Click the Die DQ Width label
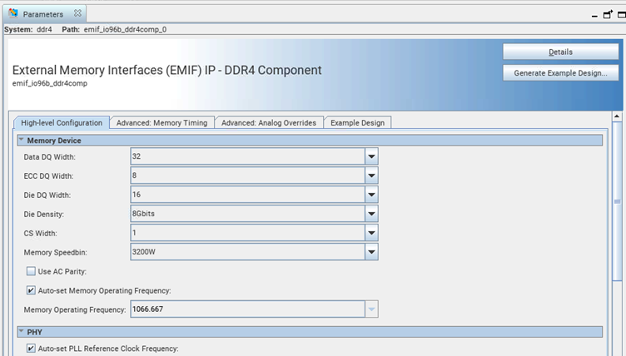626x356 pixels. pos(47,195)
